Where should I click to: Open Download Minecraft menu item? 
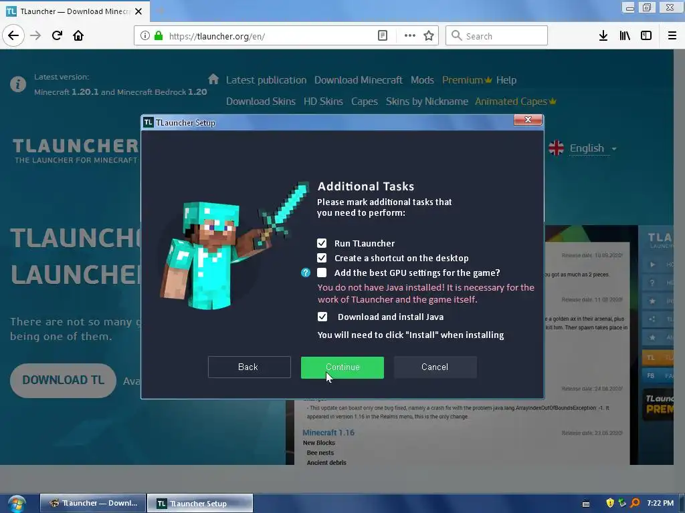click(x=359, y=80)
